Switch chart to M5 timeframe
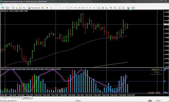 tap(75, 8)
